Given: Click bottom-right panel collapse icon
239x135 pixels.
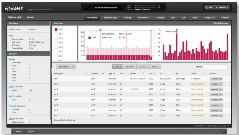Looking at the screenshot, I should (224, 131).
